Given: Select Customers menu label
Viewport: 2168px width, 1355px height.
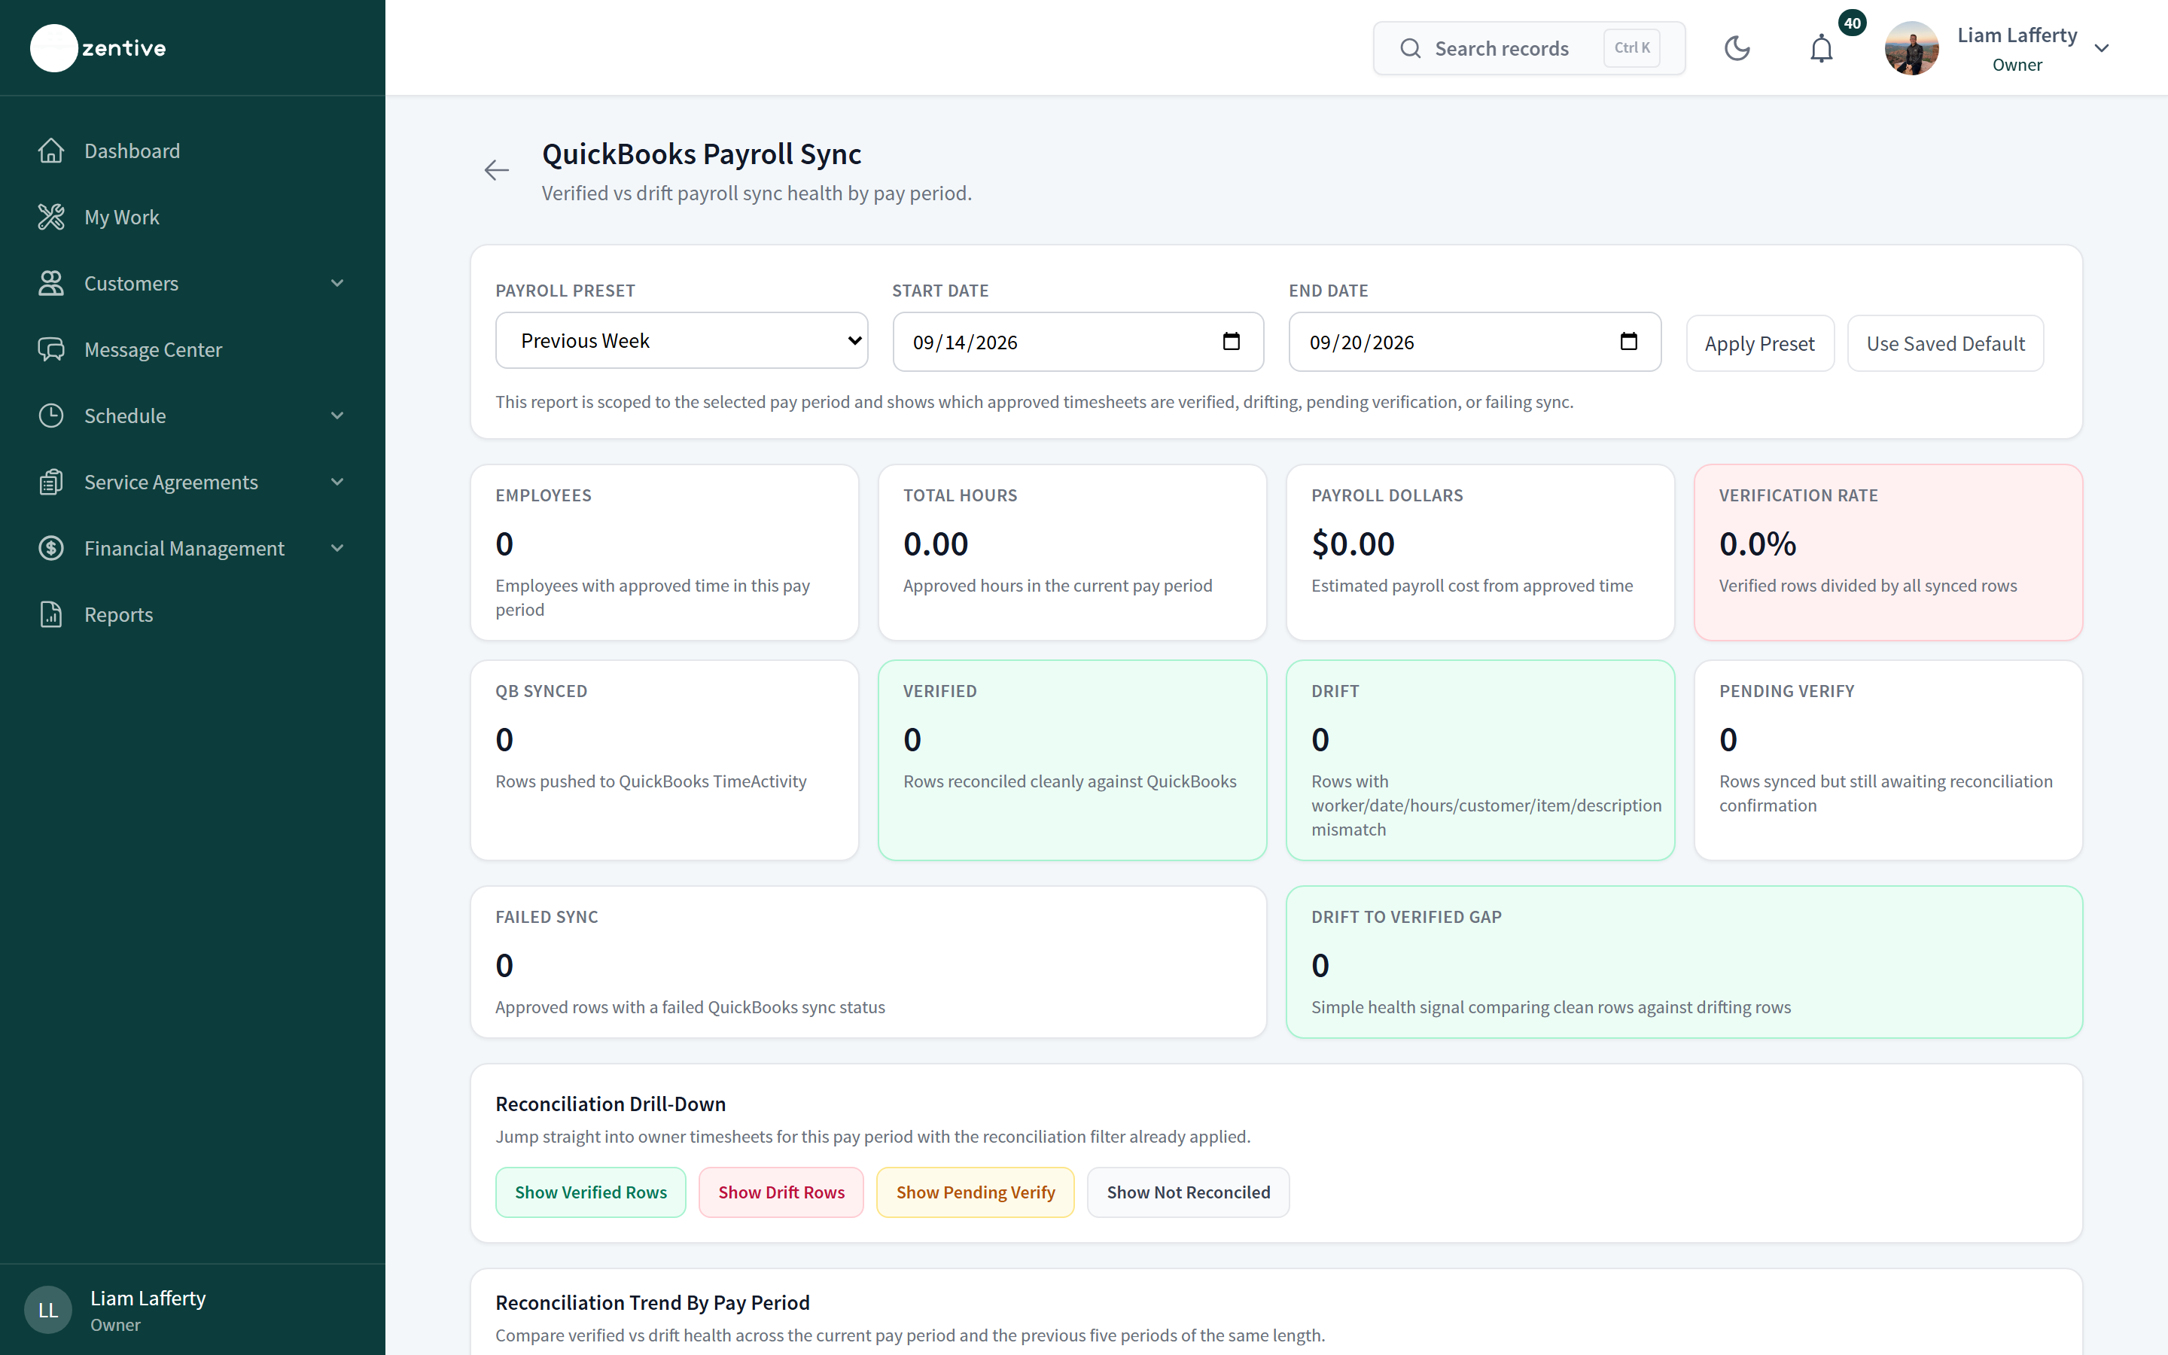Looking at the screenshot, I should pyautogui.click(x=132, y=283).
